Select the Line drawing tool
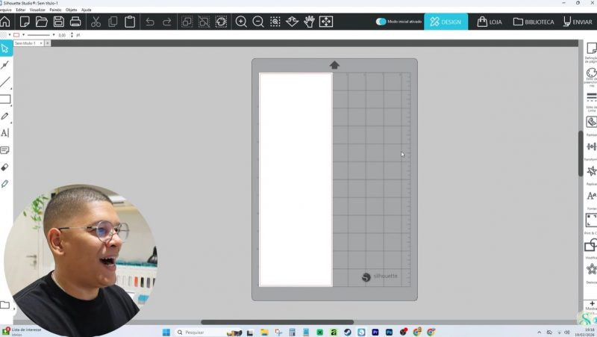The height and width of the screenshot is (337, 597). [x=5, y=82]
